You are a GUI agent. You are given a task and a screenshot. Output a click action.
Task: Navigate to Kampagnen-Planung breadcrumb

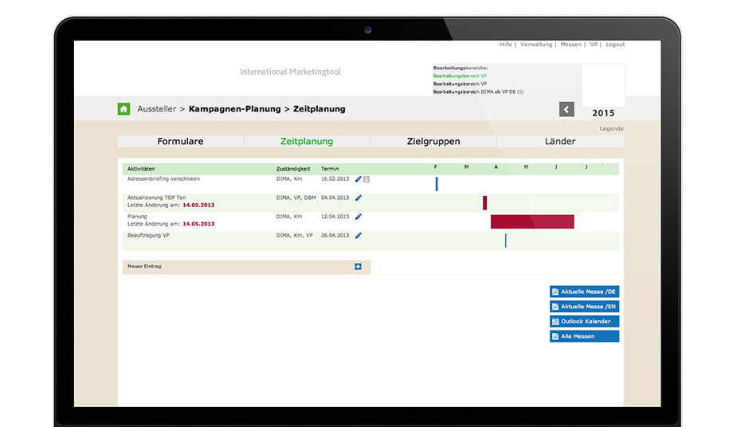[234, 109]
